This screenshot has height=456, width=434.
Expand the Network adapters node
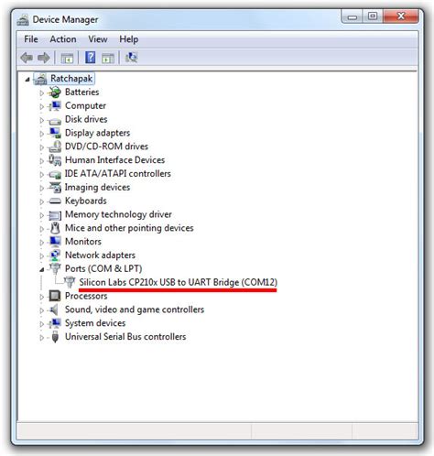(41, 255)
